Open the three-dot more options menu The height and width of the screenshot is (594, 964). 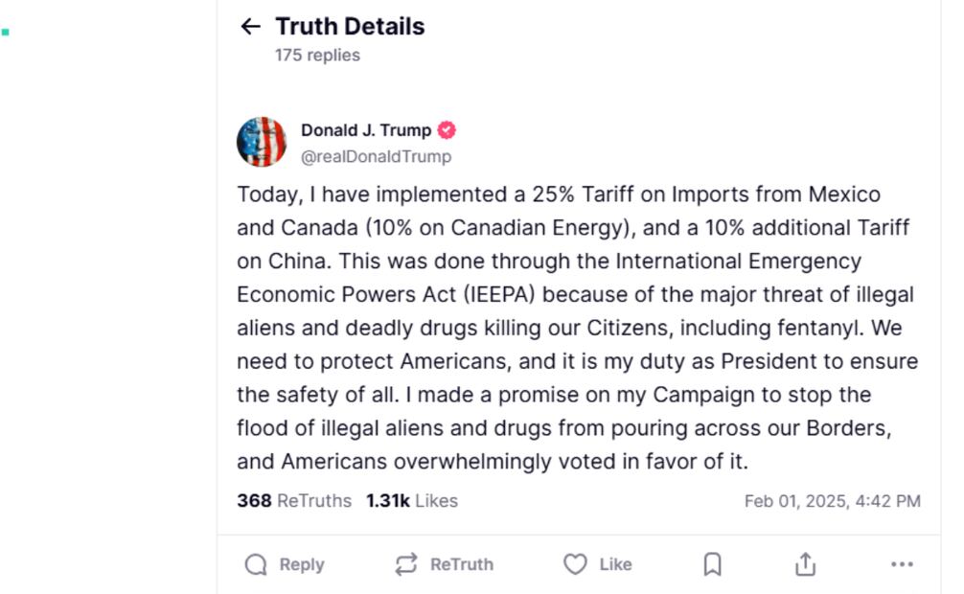click(x=902, y=564)
